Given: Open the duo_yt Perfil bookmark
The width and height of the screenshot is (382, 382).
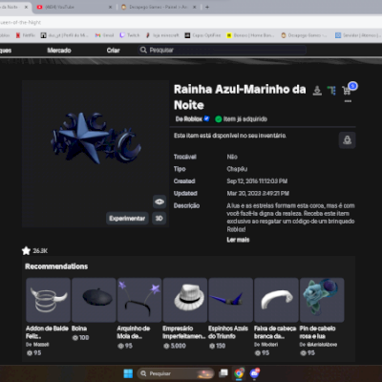Looking at the screenshot, I should point(65,35).
